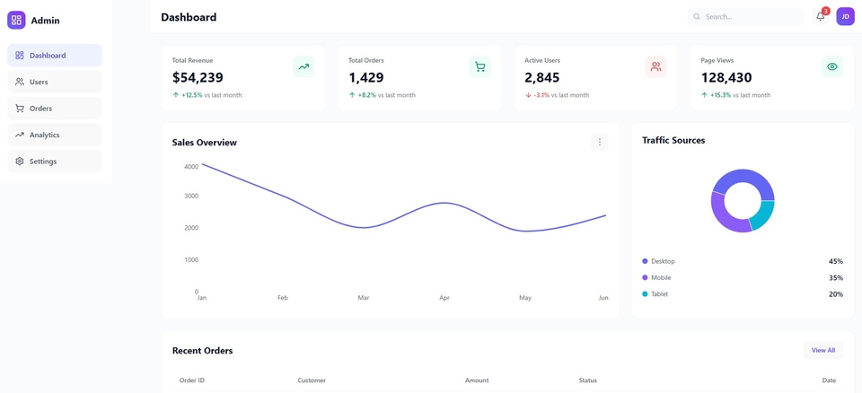
Task: Click the Mar label on chart axis
Action: click(x=364, y=298)
